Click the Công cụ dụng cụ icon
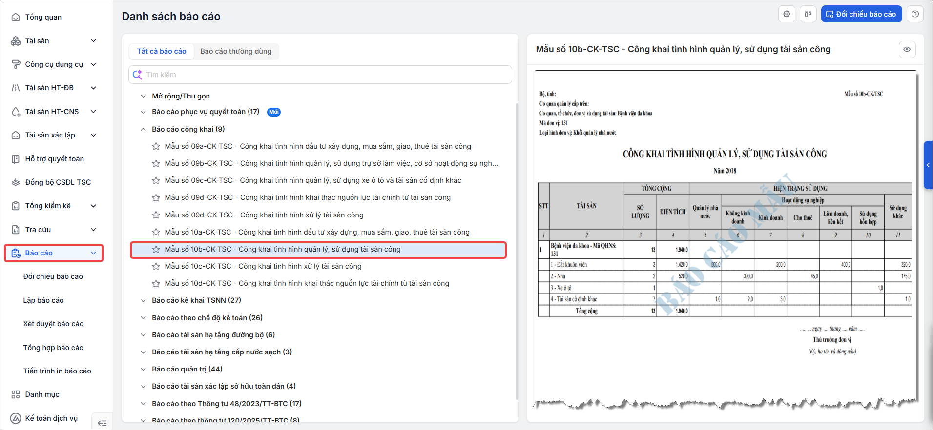 coord(16,64)
